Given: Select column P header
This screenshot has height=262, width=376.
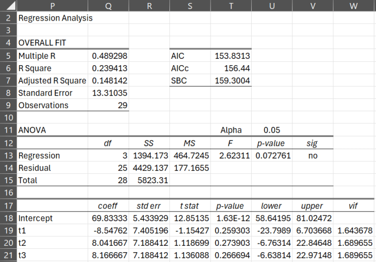Looking at the screenshot, I should tap(52, 5).
